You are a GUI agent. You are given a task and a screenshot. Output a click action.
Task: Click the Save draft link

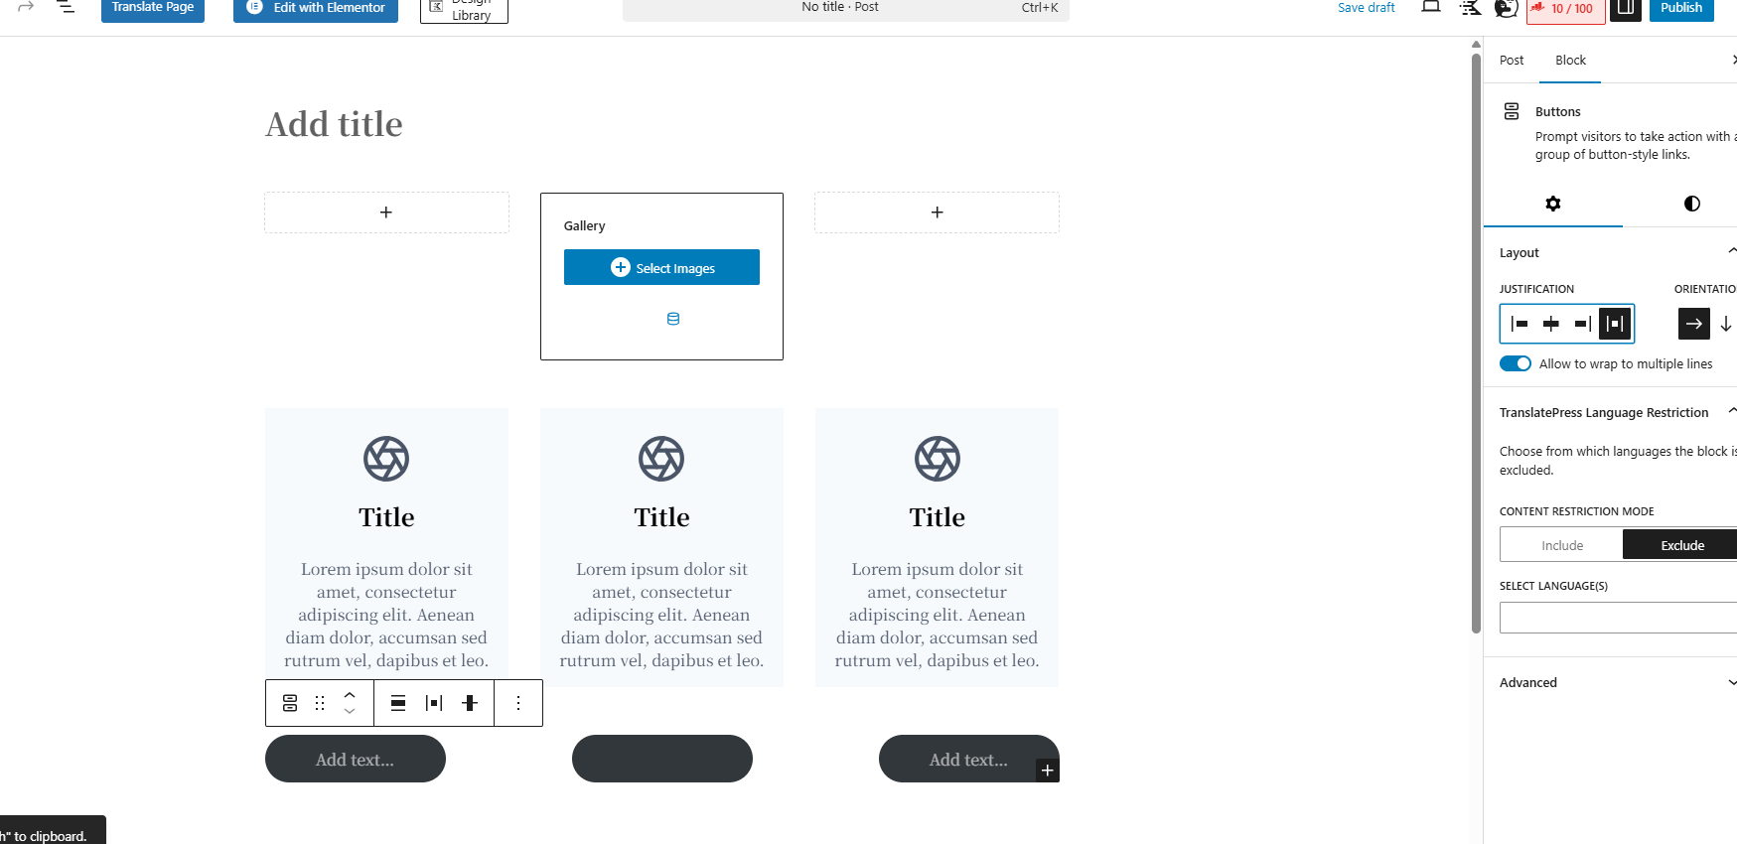pos(1366,8)
